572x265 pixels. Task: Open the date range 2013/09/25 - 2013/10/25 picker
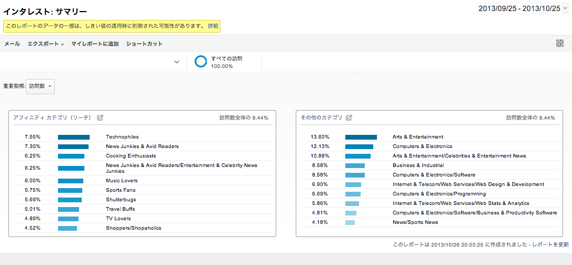[522, 9]
